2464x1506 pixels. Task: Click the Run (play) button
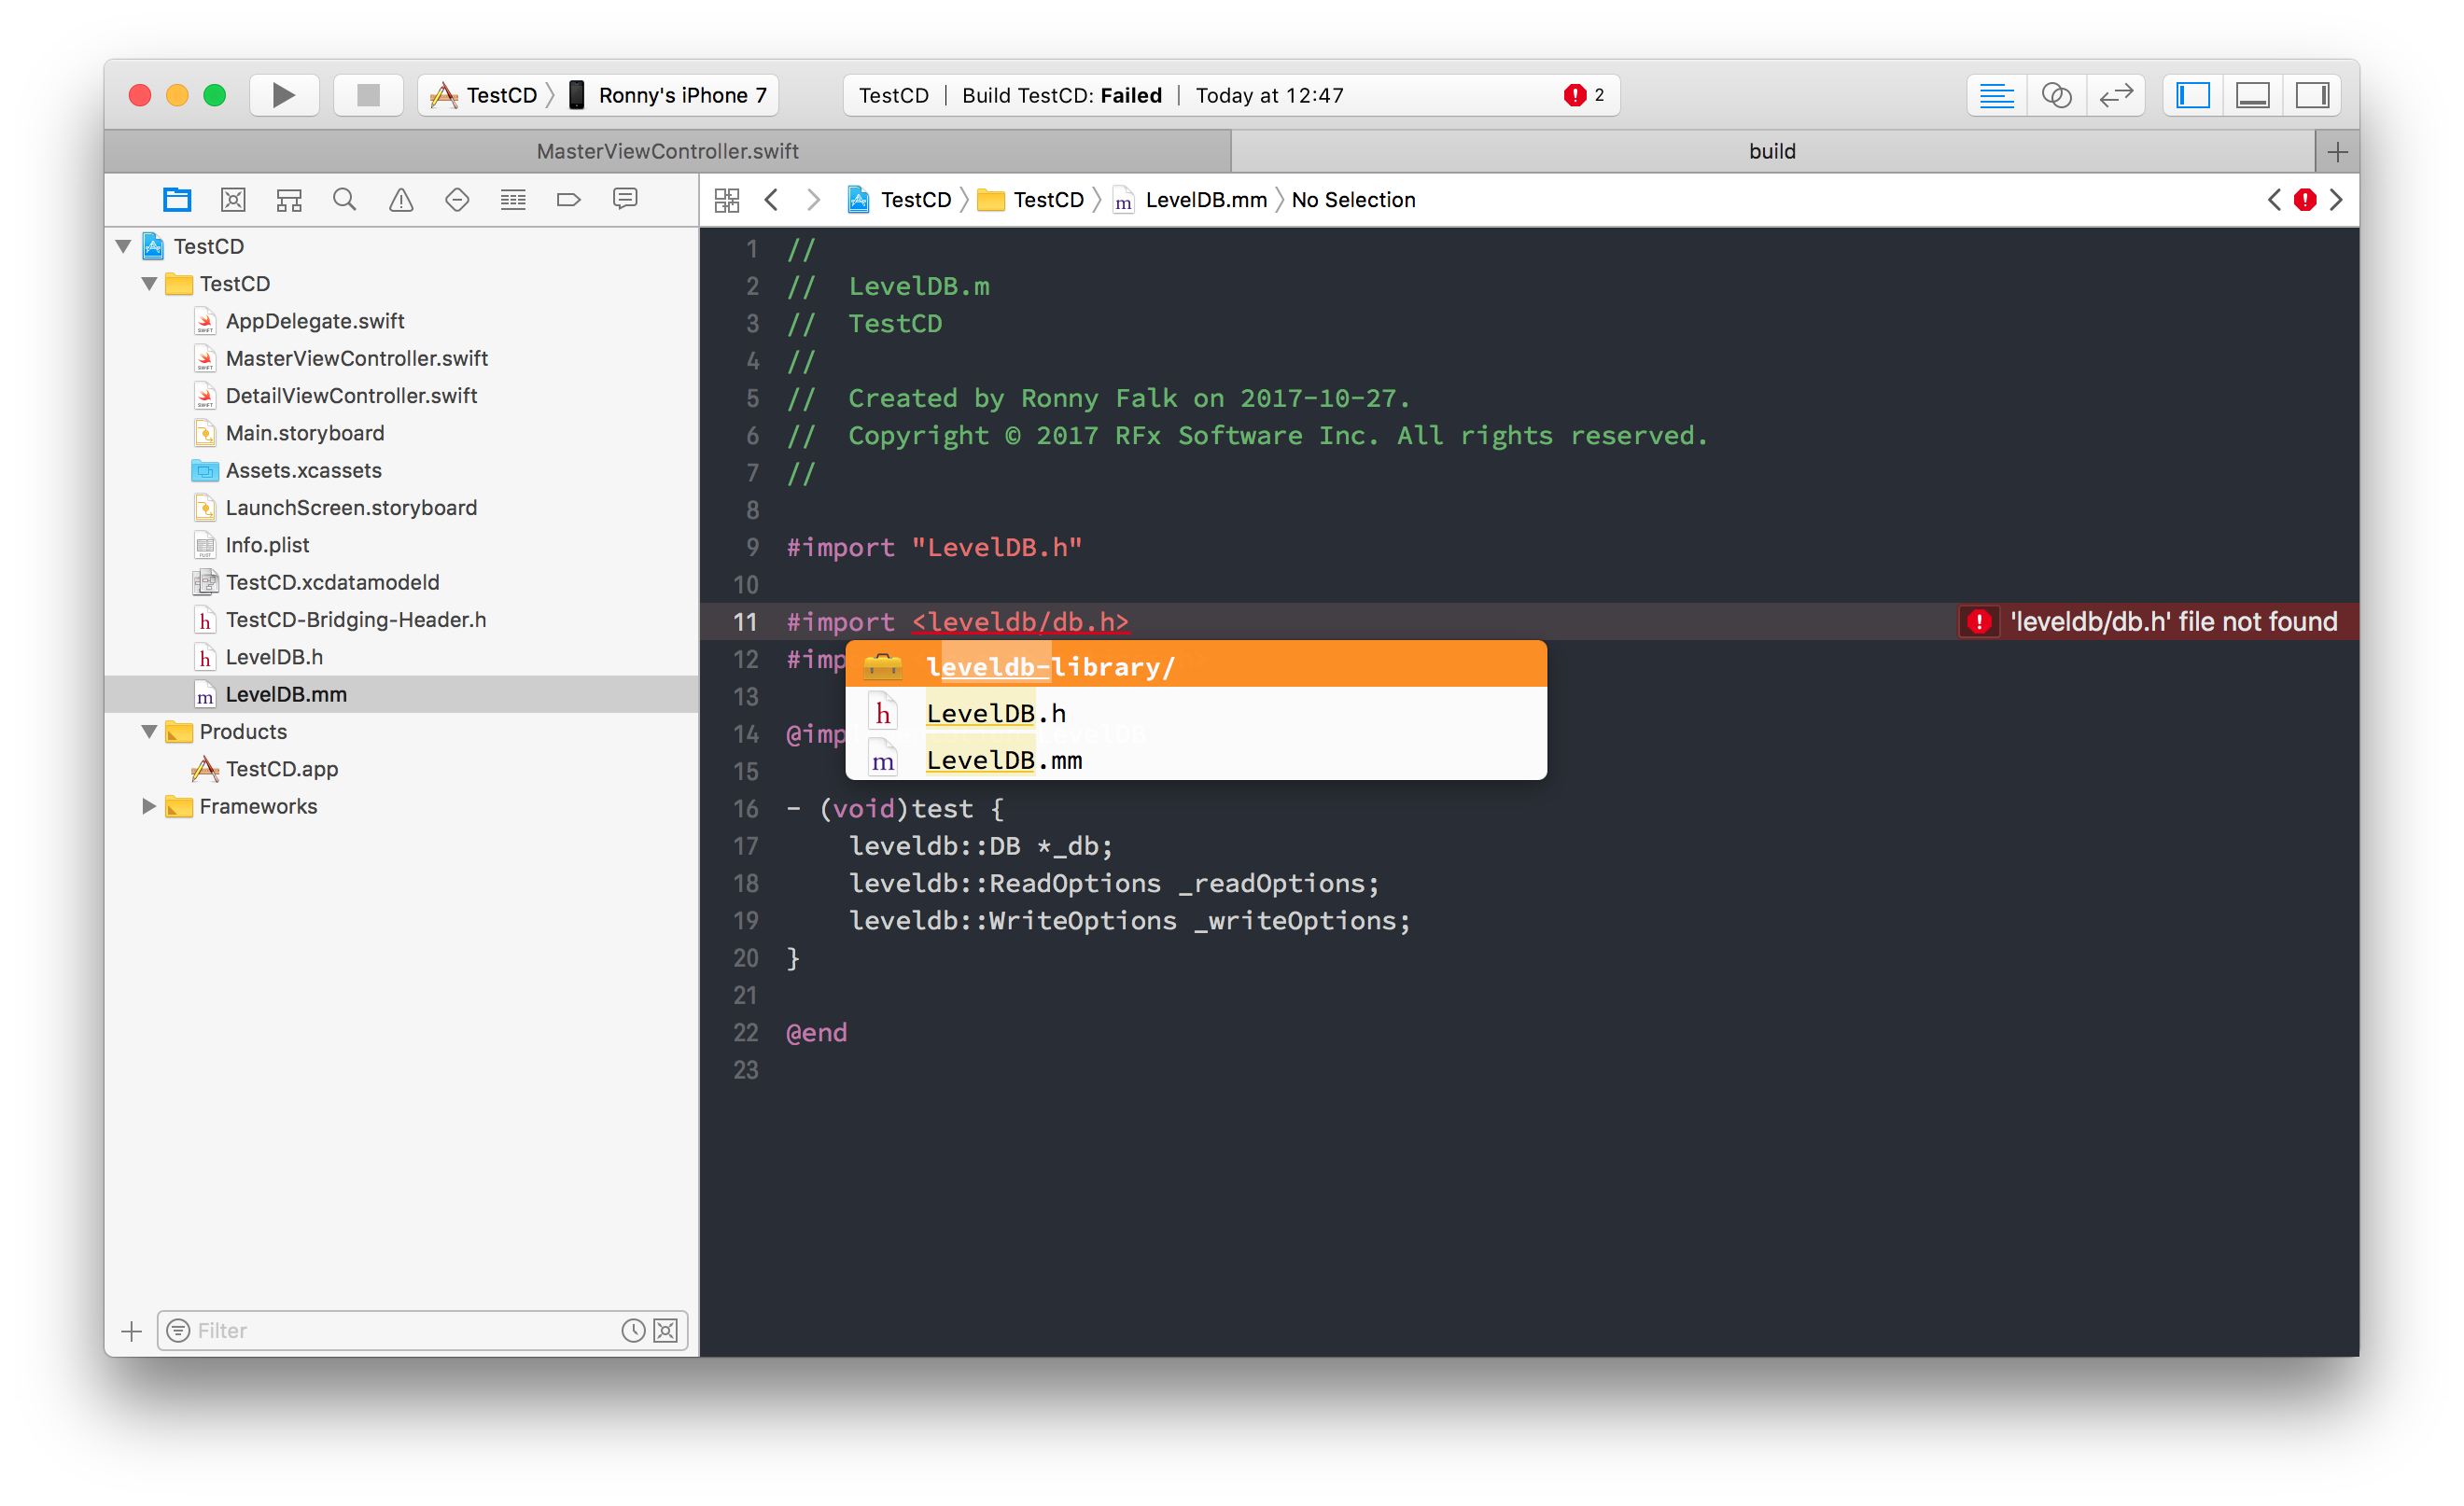(x=283, y=95)
